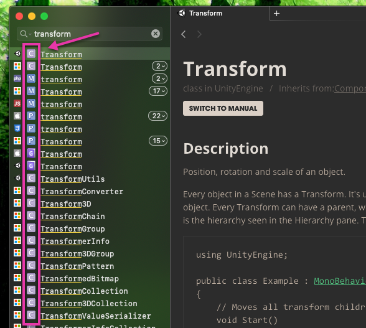
Task: Expand the 2 badge on the Windows Class Transform row
Action: click(159, 67)
